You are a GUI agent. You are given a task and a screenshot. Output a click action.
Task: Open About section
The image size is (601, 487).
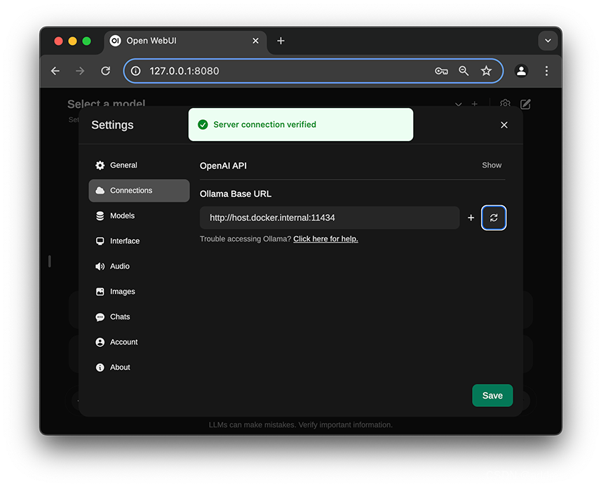[x=139, y=368]
